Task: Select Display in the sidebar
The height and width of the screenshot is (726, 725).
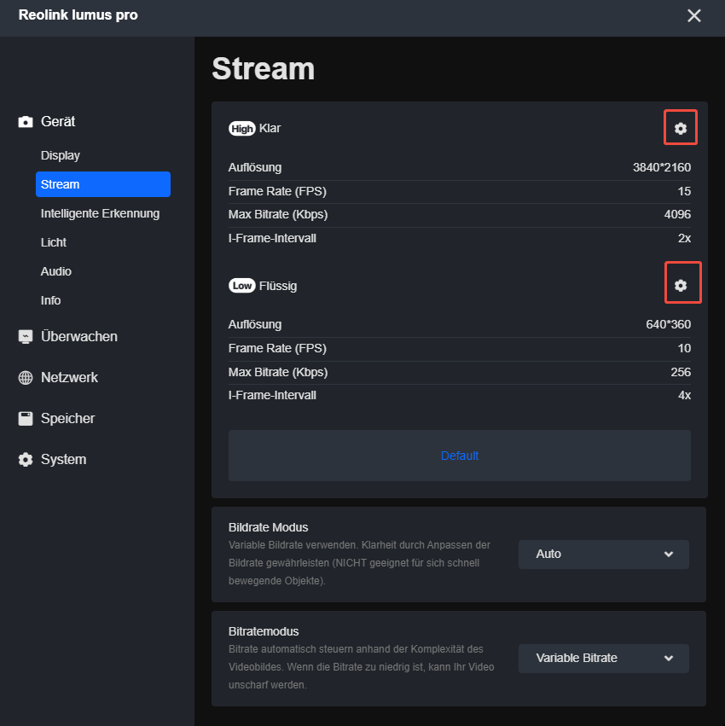Action: tap(61, 155)
